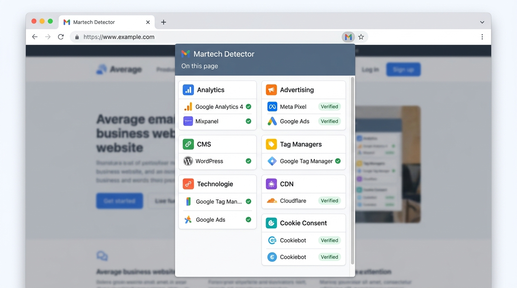The width and height of the screenshot is (517, 288).
Task: Click the Log in link on webpage
Action: click(370, 70)
